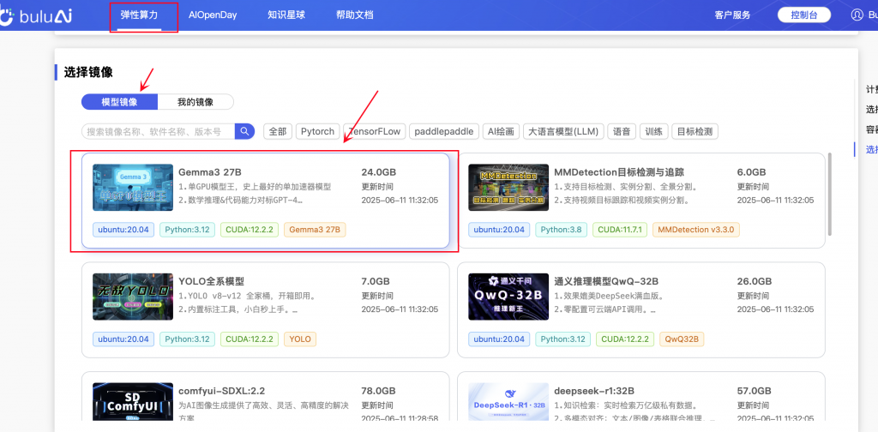Click the 选择镜像 section heading
The image size is (878, 432).
click(88, 72)
